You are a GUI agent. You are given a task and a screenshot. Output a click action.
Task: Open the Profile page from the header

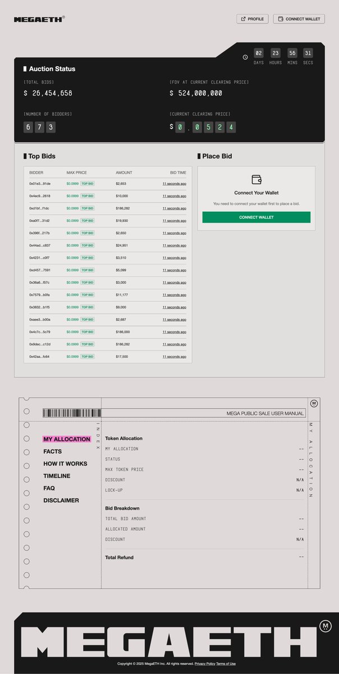[253, 19]
